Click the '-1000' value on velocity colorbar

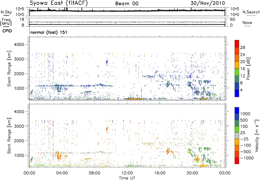pyautogui.click(x=247, y=158)
